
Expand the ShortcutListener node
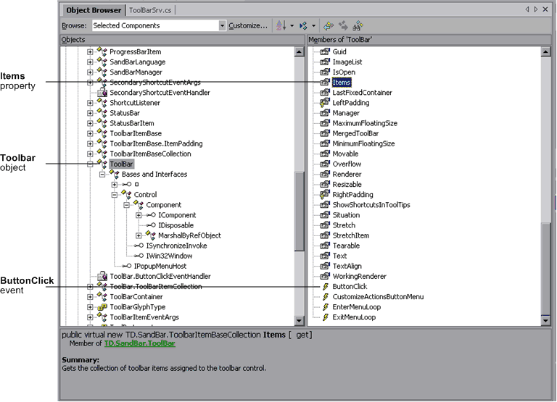(x=90, y=103)
